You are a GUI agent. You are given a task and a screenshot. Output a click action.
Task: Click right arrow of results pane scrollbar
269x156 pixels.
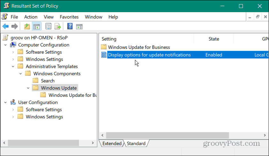[265, 135]
